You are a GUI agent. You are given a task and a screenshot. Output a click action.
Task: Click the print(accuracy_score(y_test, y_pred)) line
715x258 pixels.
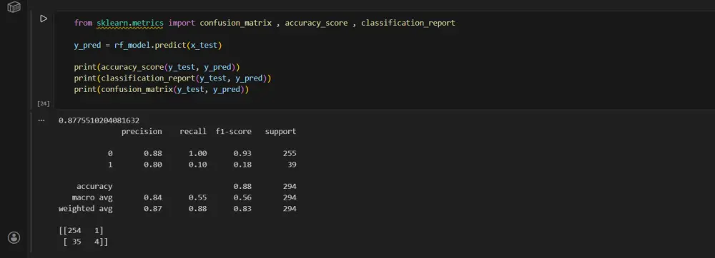click(157, 67)
